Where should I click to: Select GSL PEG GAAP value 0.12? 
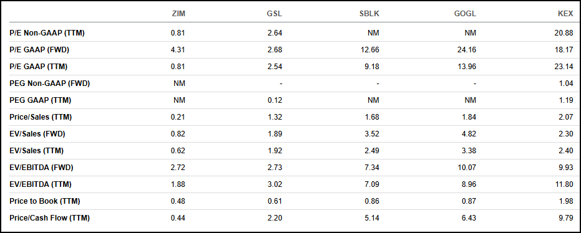275,100
